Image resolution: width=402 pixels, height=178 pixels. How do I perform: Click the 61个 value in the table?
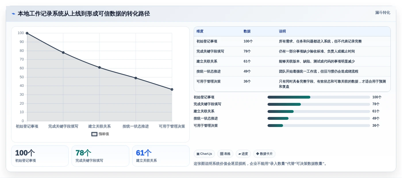pyautogui.click(x=247, y=61)
